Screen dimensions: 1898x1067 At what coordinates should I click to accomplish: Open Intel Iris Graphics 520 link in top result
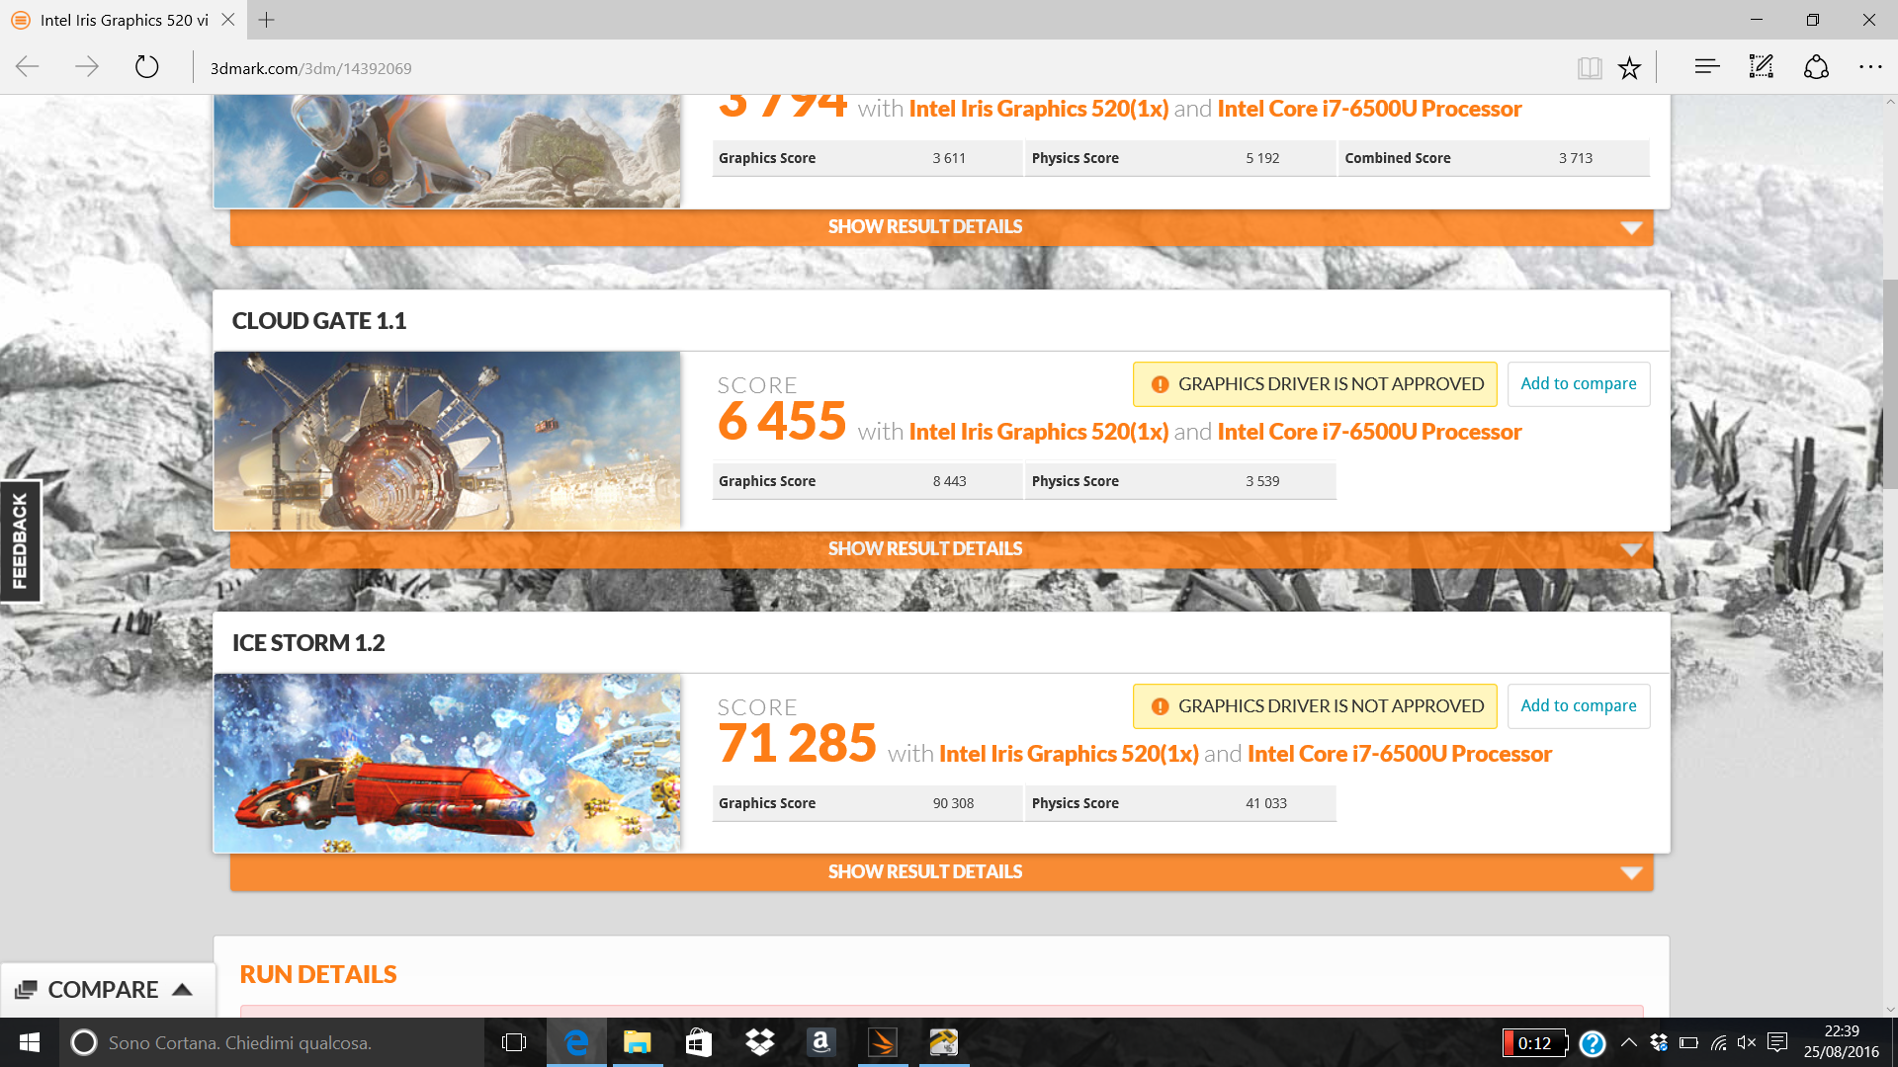tap(1038, 109)
